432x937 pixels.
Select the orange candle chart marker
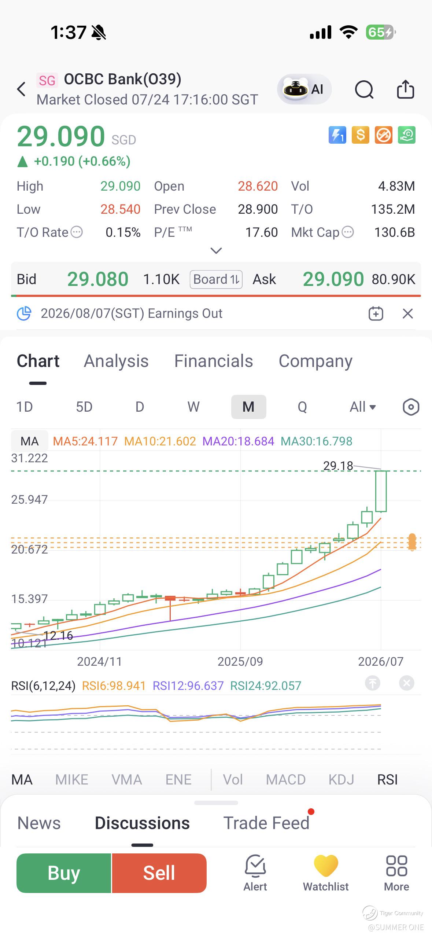coord(412,542)
